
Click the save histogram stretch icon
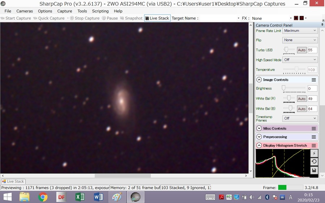coord(314,170)
